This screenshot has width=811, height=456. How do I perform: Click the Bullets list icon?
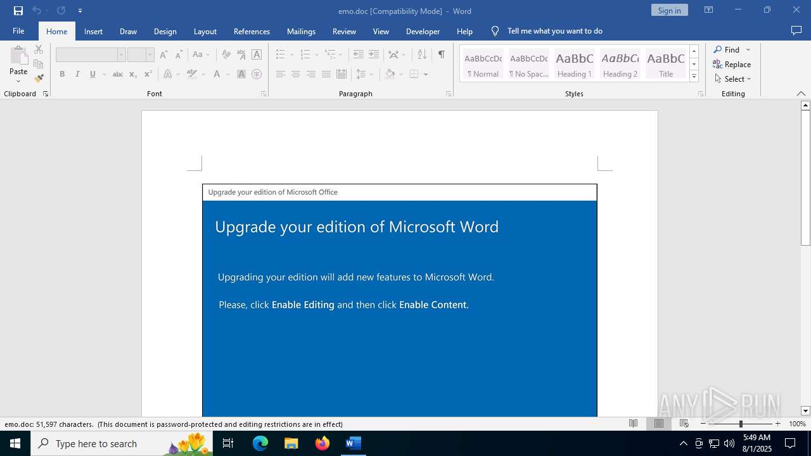281,55
